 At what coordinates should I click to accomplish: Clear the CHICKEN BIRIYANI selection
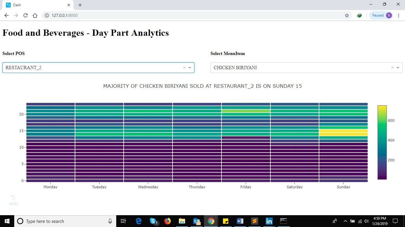[x=392, y=68]
